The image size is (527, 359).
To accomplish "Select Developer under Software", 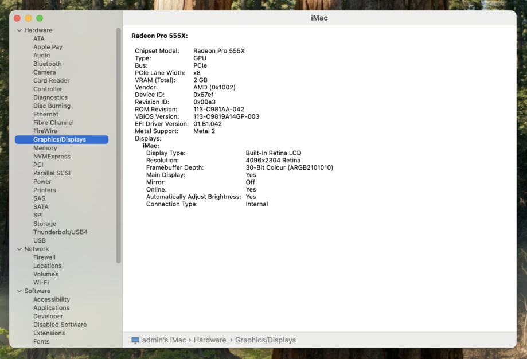I will 48,316.
